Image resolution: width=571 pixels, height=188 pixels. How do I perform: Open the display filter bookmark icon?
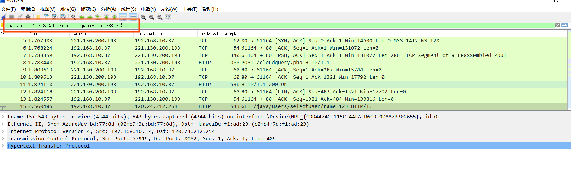2,25
